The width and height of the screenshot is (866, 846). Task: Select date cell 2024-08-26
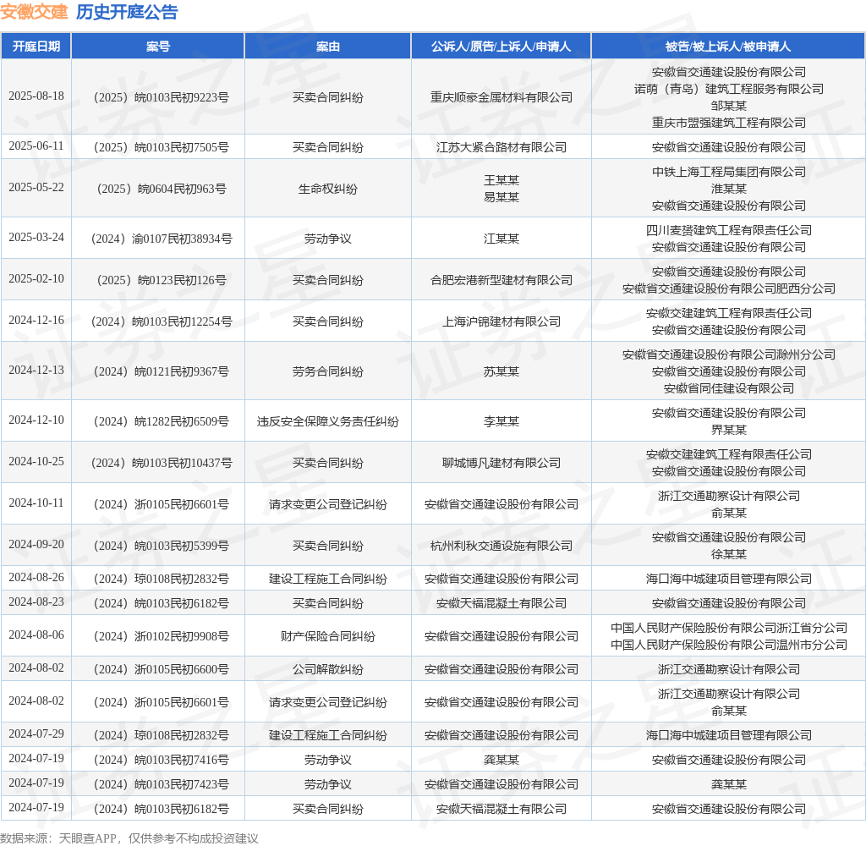pos(36,578)
